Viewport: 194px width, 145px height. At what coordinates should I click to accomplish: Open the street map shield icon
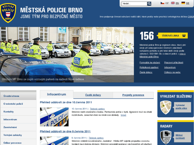click(166, 107)
